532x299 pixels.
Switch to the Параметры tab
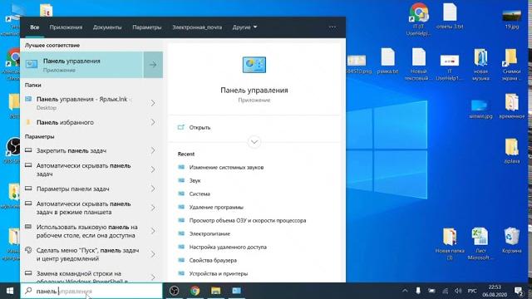[x=147, y=27]
